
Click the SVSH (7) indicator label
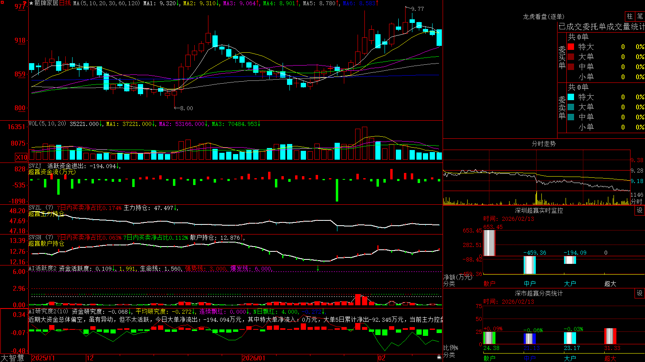click(x=41, y=238)
